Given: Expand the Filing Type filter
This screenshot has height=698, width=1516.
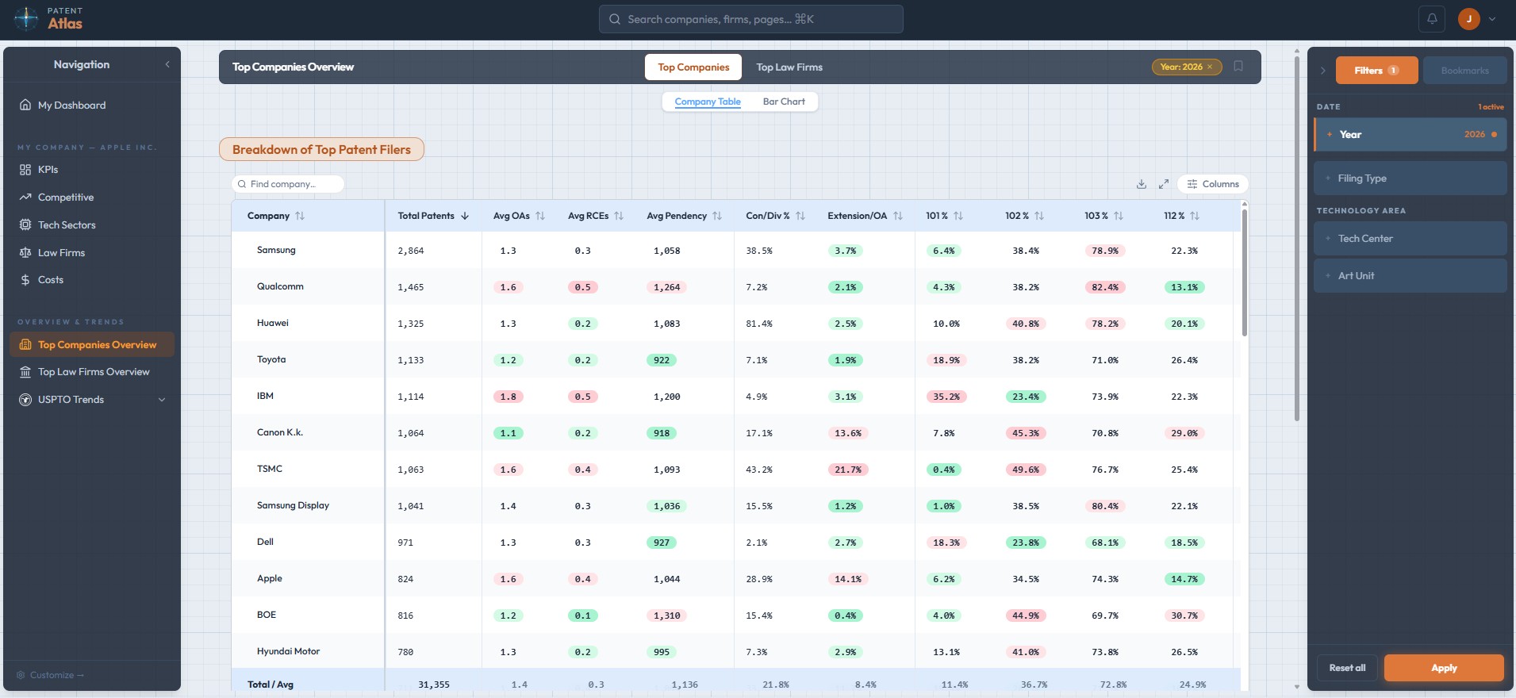Looking at the screenshot, I should pos(1410,178).
